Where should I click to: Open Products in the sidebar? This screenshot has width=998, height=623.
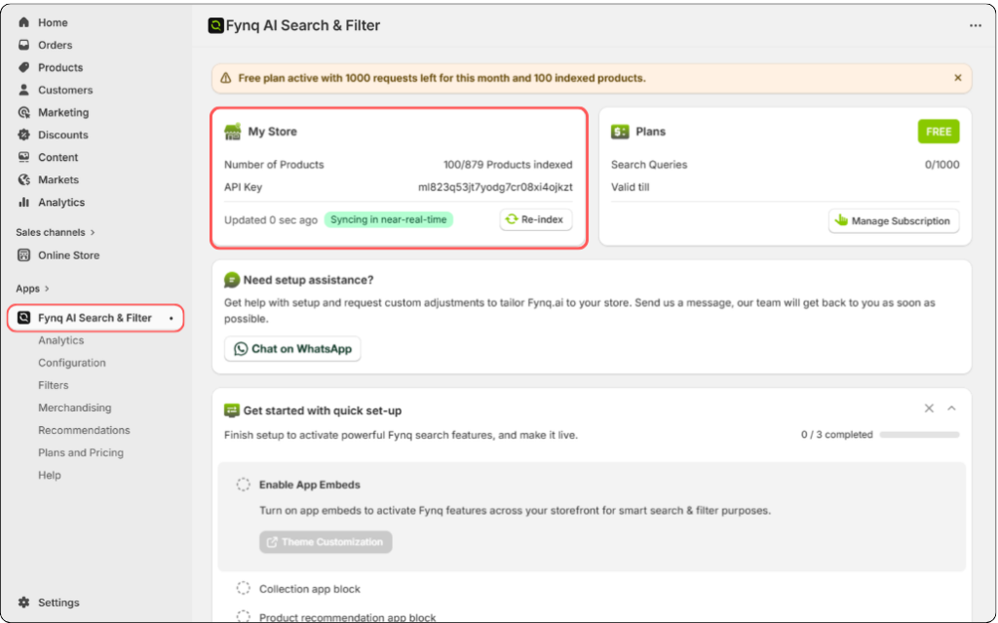coord(60,67)
